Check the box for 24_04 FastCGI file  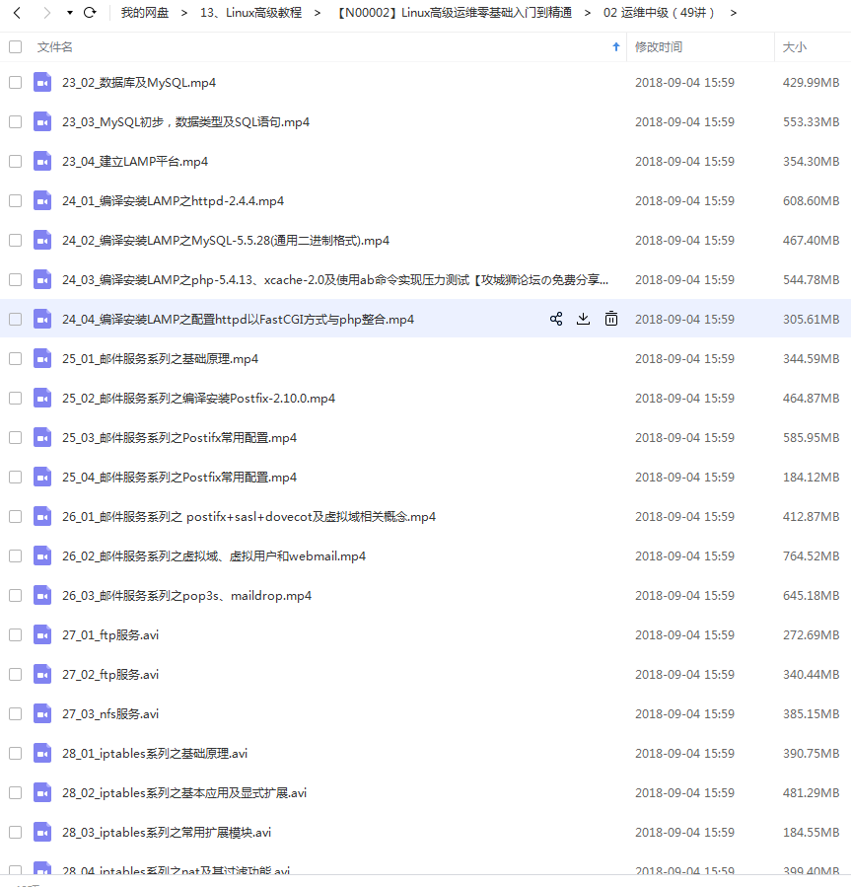click(15, 319)
